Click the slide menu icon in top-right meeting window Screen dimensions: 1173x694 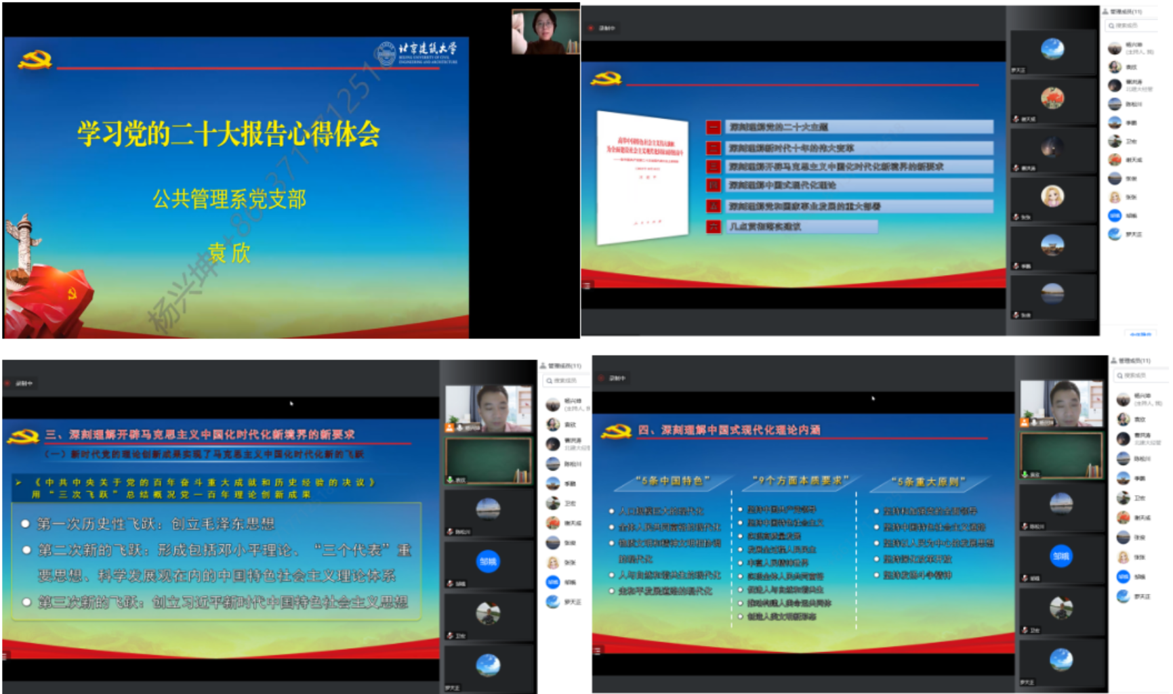(587, 286)
